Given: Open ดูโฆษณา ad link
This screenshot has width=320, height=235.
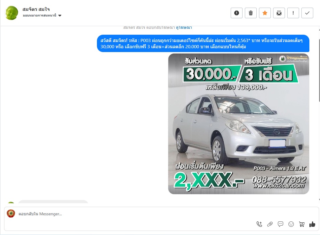Looking at the screenshot, I should (x=184, y=27).
